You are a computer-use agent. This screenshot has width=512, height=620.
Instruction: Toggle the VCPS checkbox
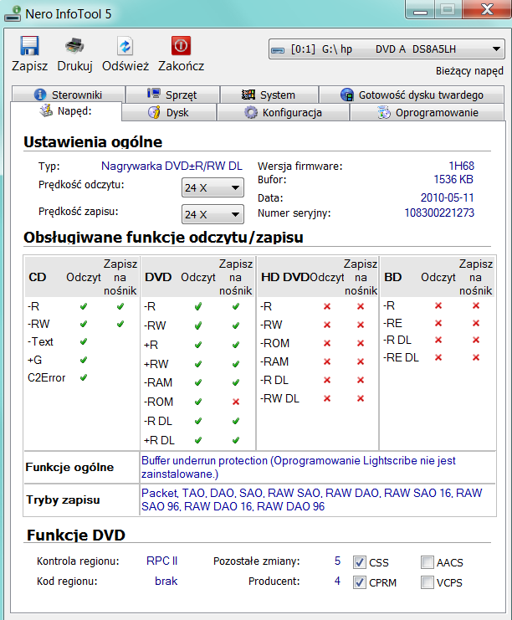click(427, 582)
